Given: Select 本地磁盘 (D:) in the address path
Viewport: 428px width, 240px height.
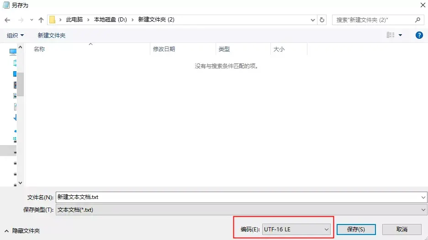Looking at the screenshot, I should 110,20.
